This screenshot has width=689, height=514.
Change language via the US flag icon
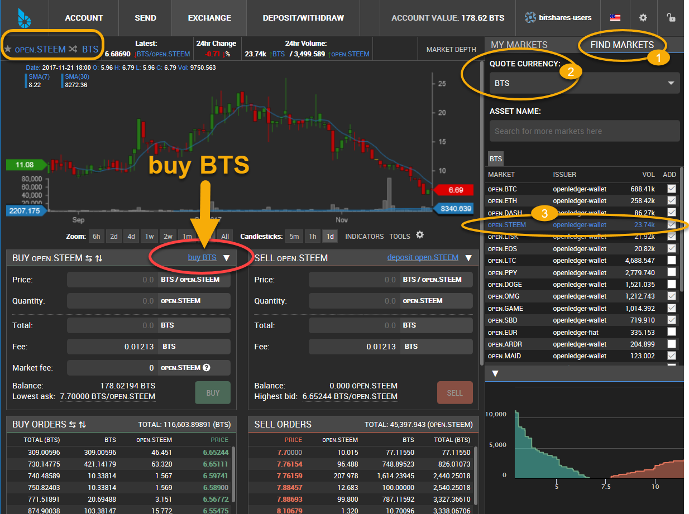tap(615, 18)
